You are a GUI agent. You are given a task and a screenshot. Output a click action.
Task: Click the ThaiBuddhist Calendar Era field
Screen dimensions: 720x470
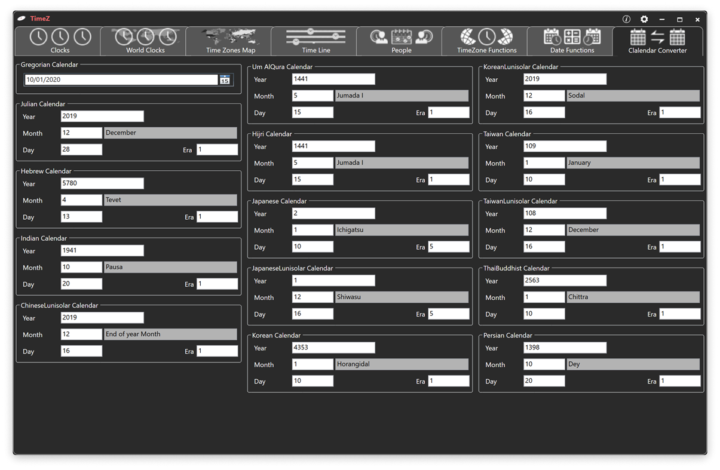click(x=680, y=314)
